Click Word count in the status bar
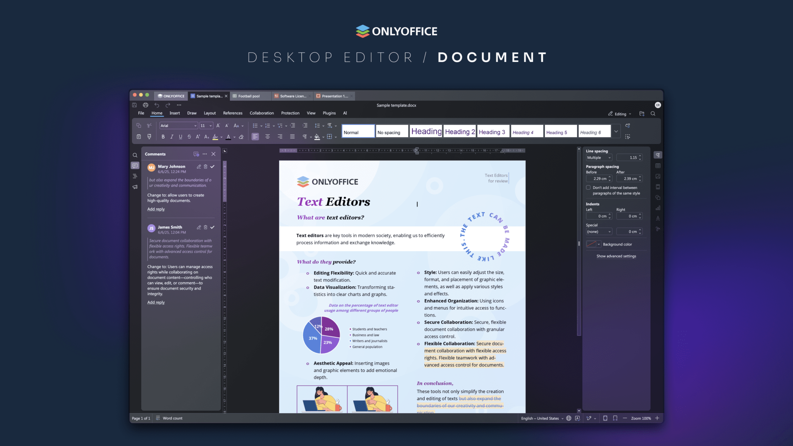 pos(172,418)
